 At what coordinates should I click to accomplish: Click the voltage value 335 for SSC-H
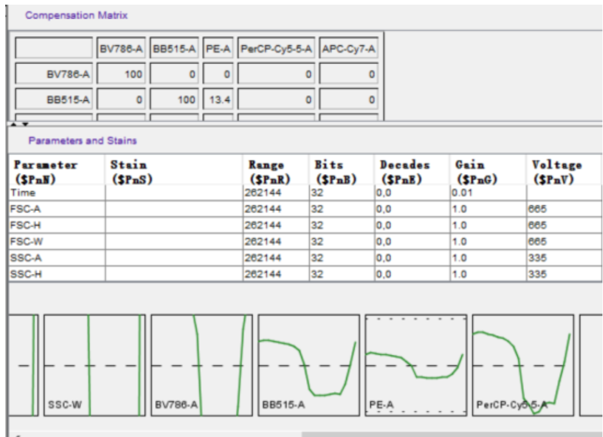[x=564, y=274]
